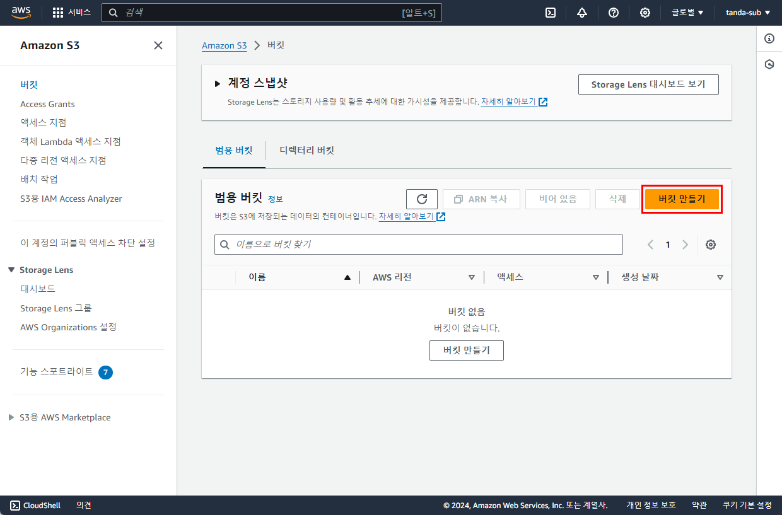Click the 비어 있음 button
The width and height of the screenshot is (782, 515).
point(558,199)
